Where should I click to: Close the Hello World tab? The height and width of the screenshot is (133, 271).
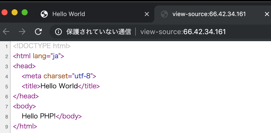click(147, 14)
